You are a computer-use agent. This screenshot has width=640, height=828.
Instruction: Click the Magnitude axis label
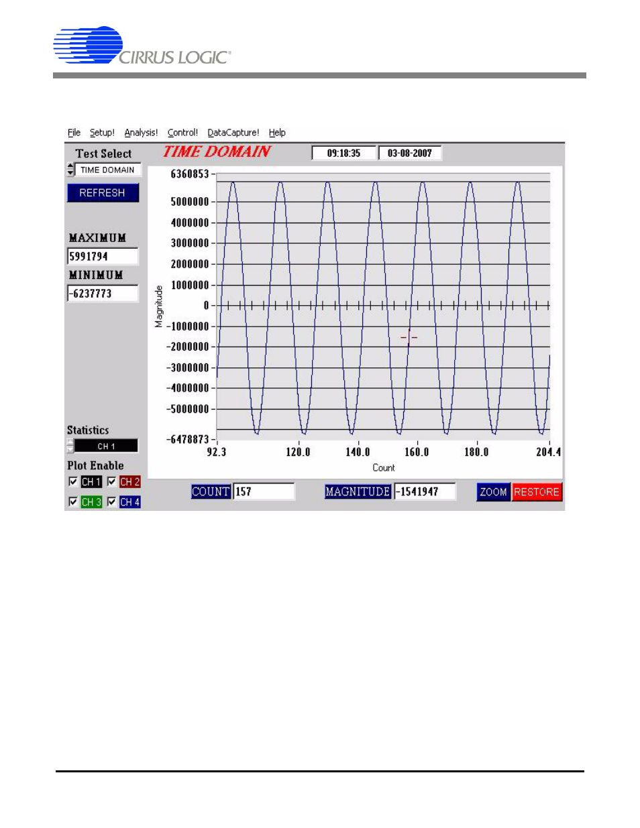[159, 306]
